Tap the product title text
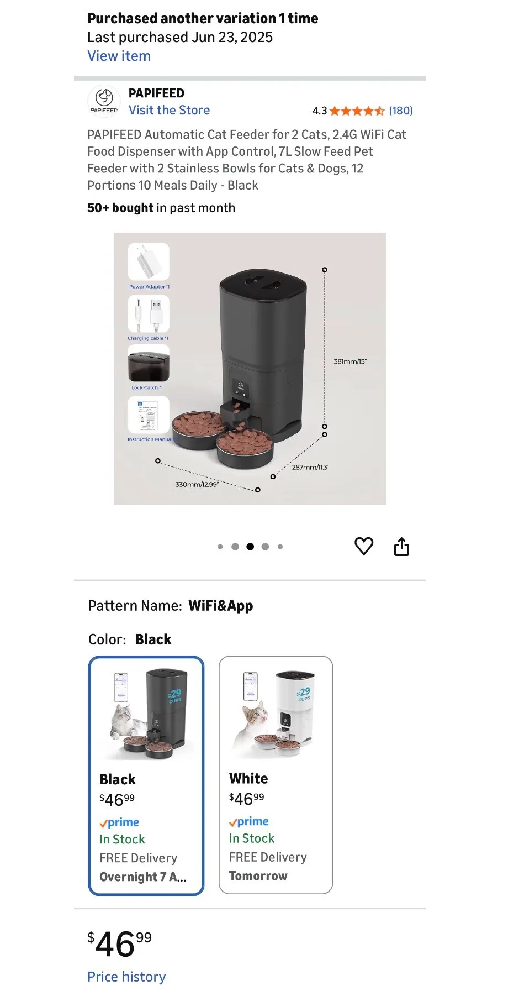 [x=247, y=160]
